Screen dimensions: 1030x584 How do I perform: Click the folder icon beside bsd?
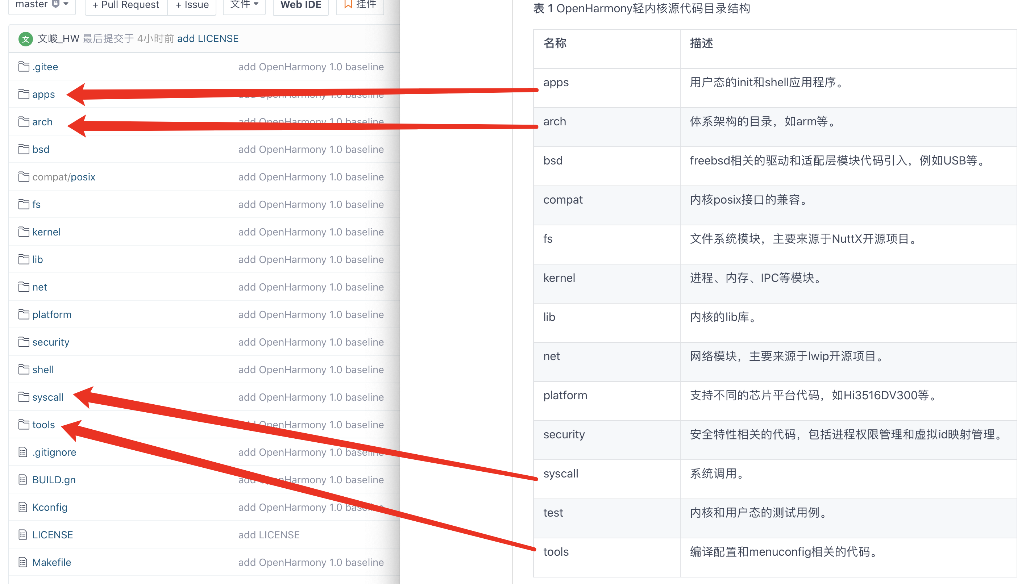24,149
